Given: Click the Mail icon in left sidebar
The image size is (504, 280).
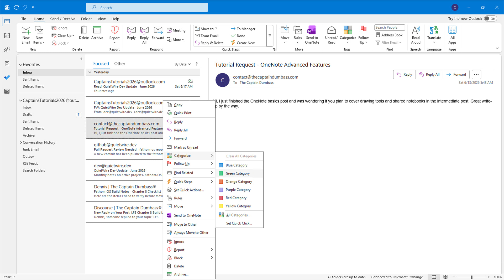Looking at the screenshot, I should pyautogui.click(x=7, y=21).
